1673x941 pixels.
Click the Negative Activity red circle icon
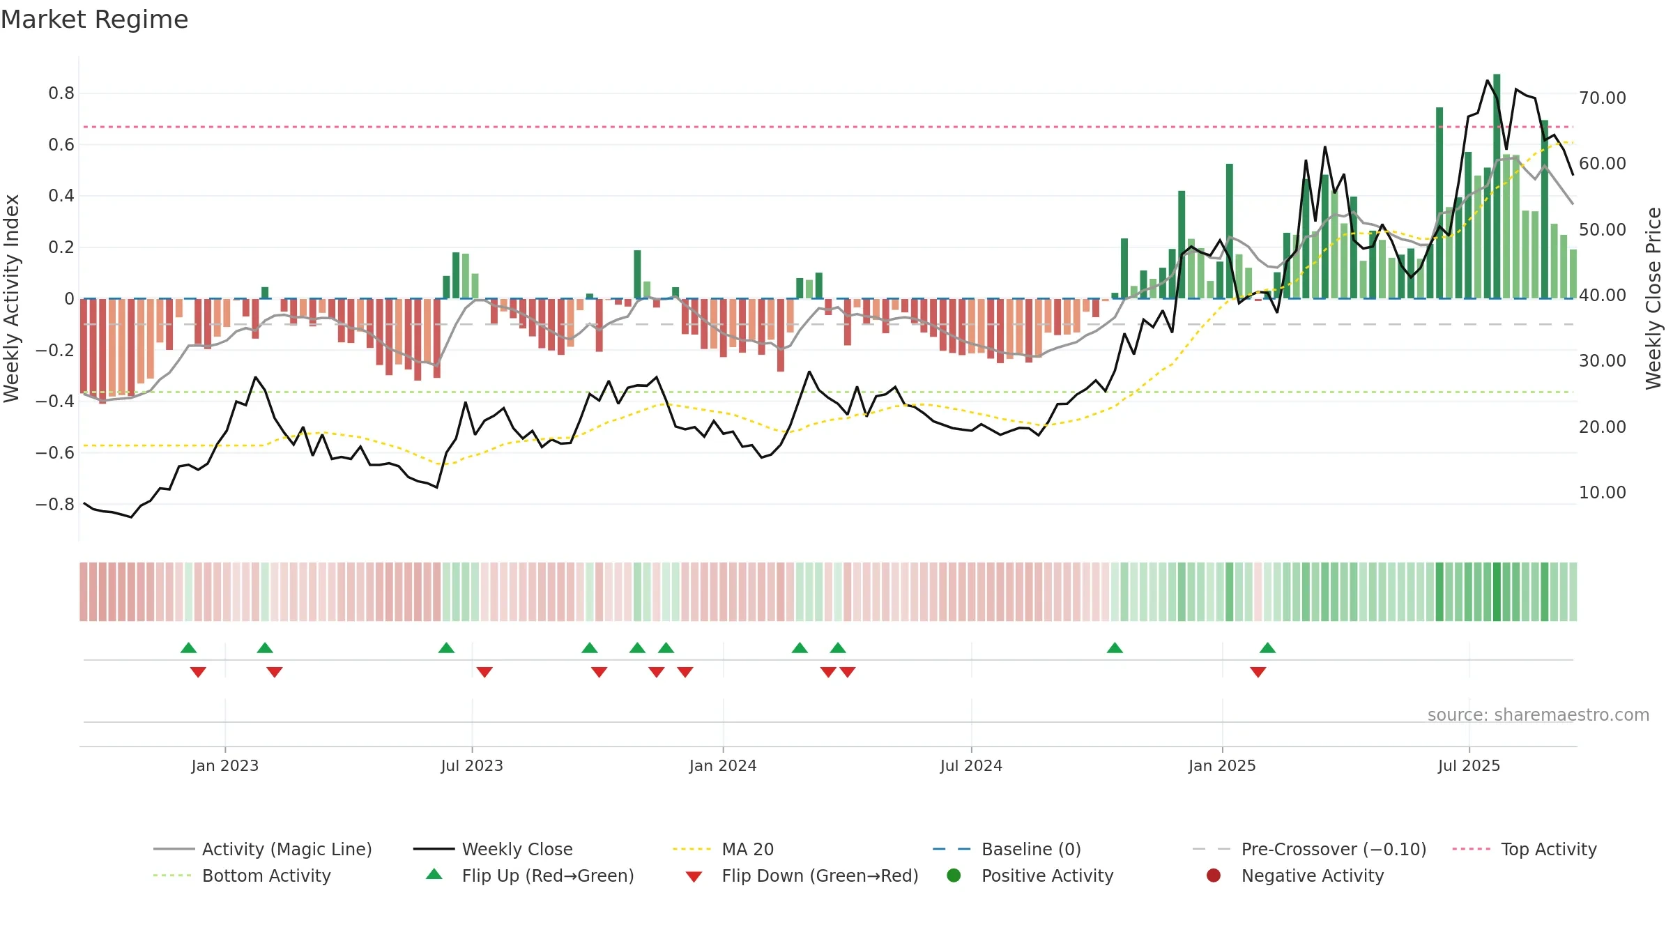coord(1214,875)
